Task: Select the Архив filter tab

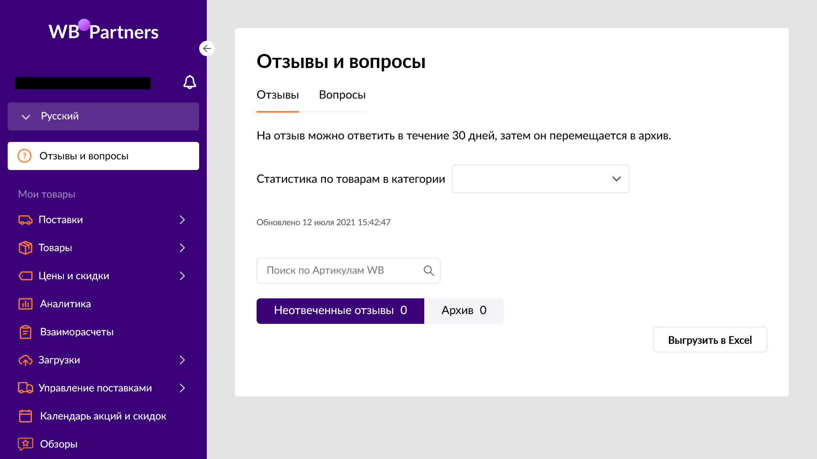Action: 464,311
